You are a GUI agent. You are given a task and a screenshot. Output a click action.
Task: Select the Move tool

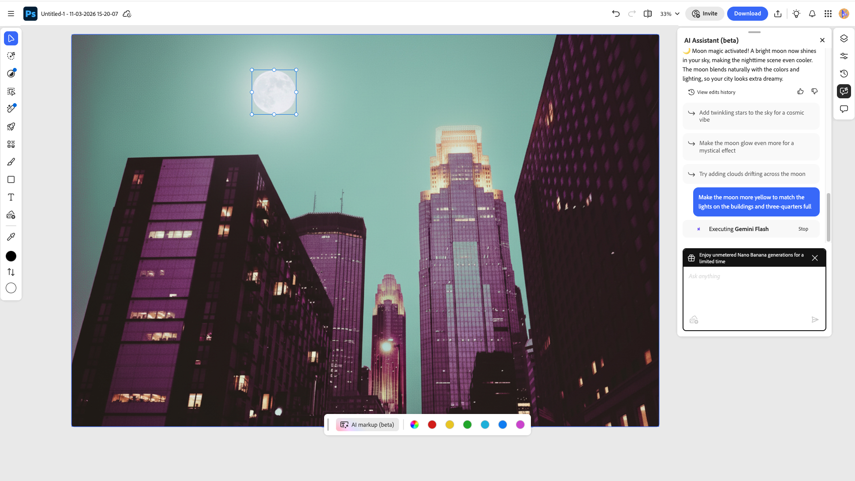click(11, 38)
